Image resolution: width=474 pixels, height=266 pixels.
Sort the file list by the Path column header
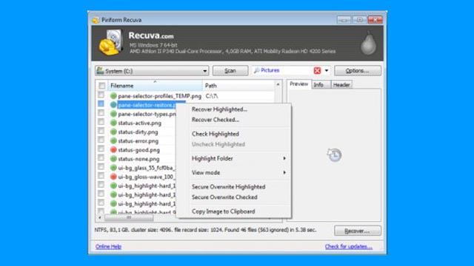(x=238, y=86)
